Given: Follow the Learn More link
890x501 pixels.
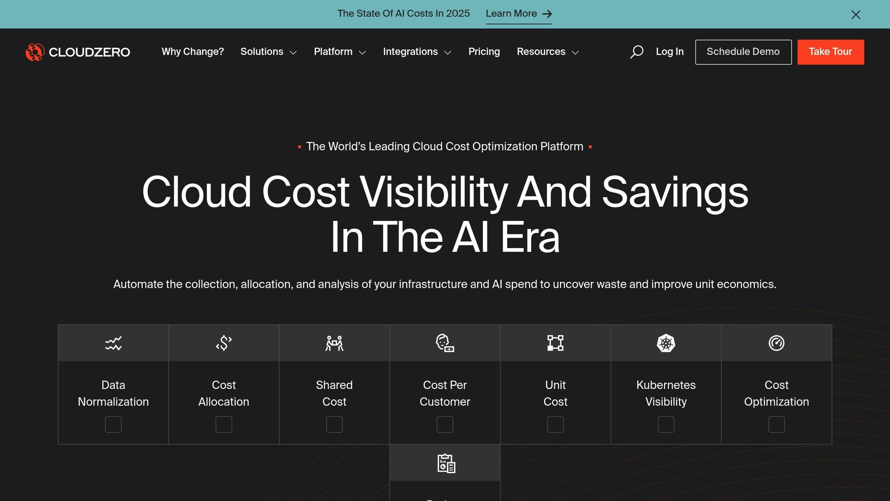Looking at the screenshot, I should click(518, 14).
